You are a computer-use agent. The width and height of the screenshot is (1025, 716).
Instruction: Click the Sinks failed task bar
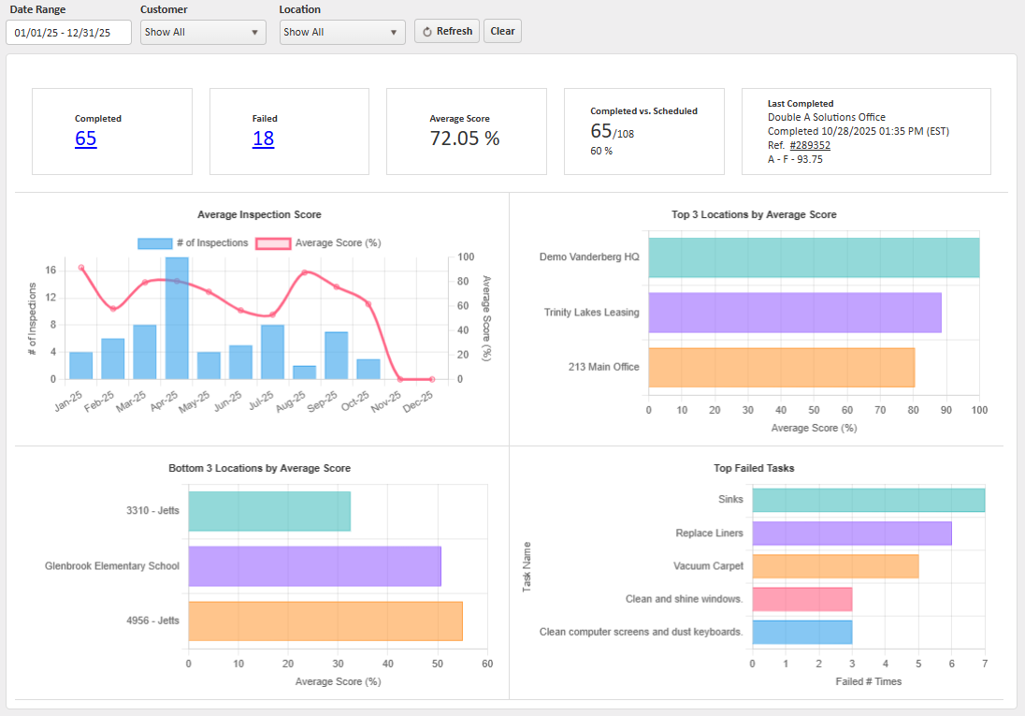[x=868, y=500]
